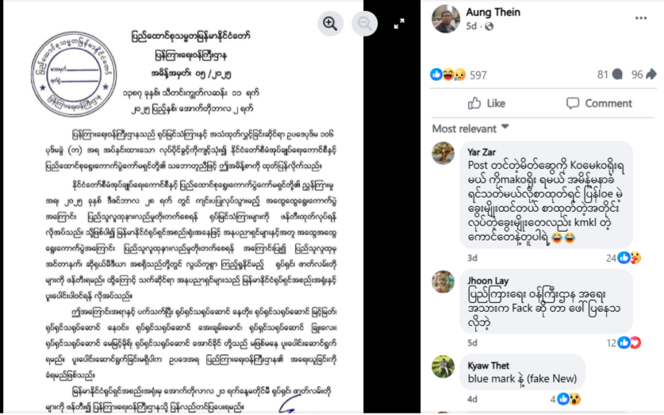This screenshot has height=415, width=664.
Task: Click Yar Zar's avatar thumbnail
Action: 443,153
